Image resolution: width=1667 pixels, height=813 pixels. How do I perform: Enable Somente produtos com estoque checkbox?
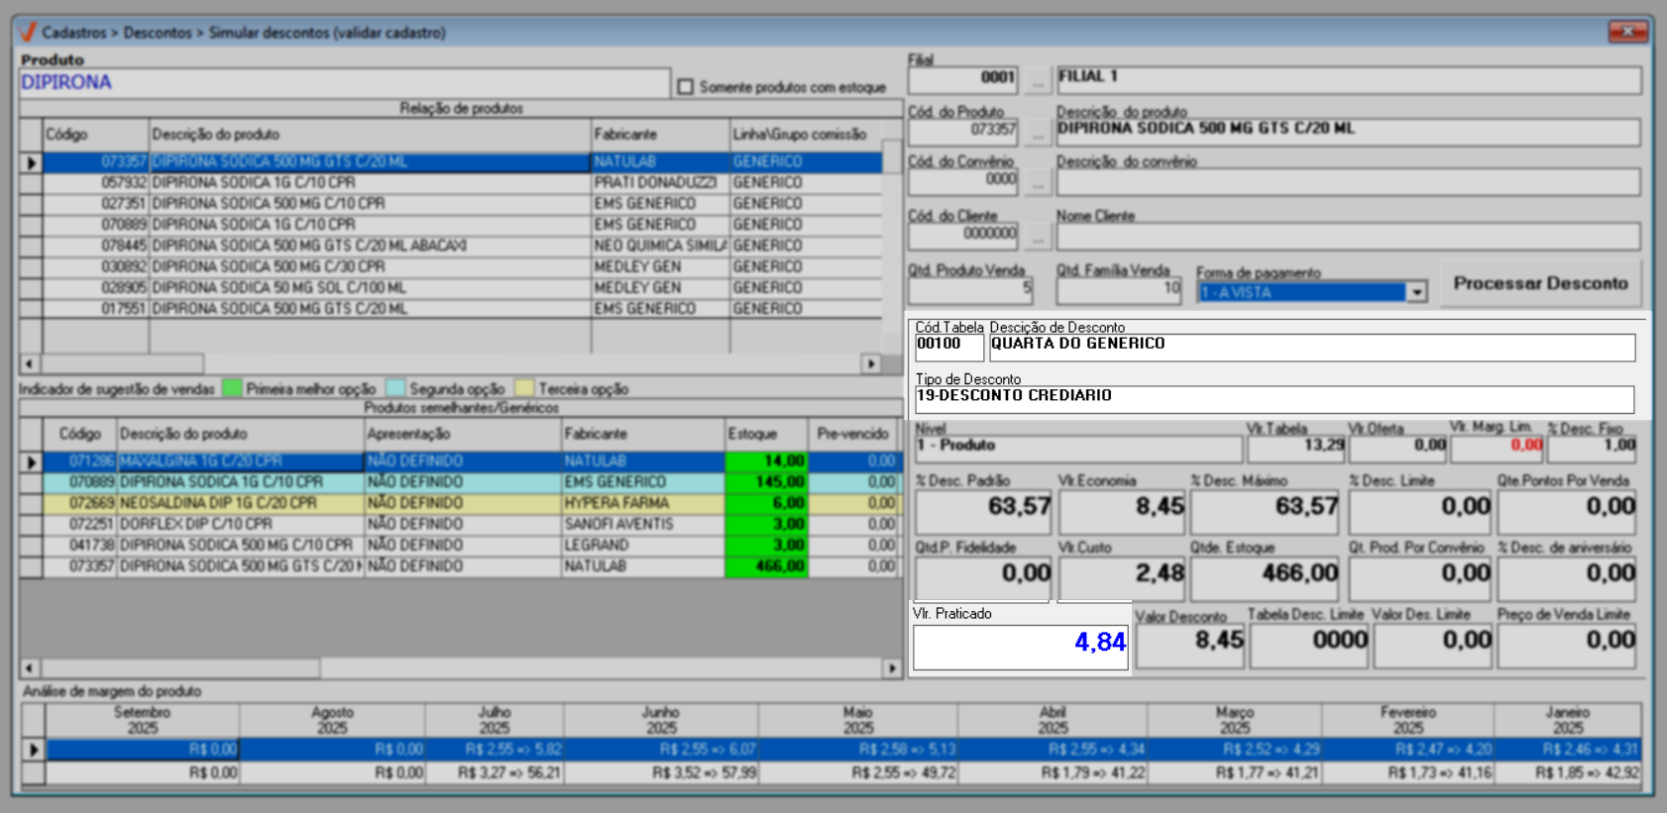[x=686, y=87]
